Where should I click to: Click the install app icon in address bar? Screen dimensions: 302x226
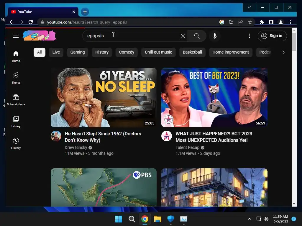pos(231,22)
